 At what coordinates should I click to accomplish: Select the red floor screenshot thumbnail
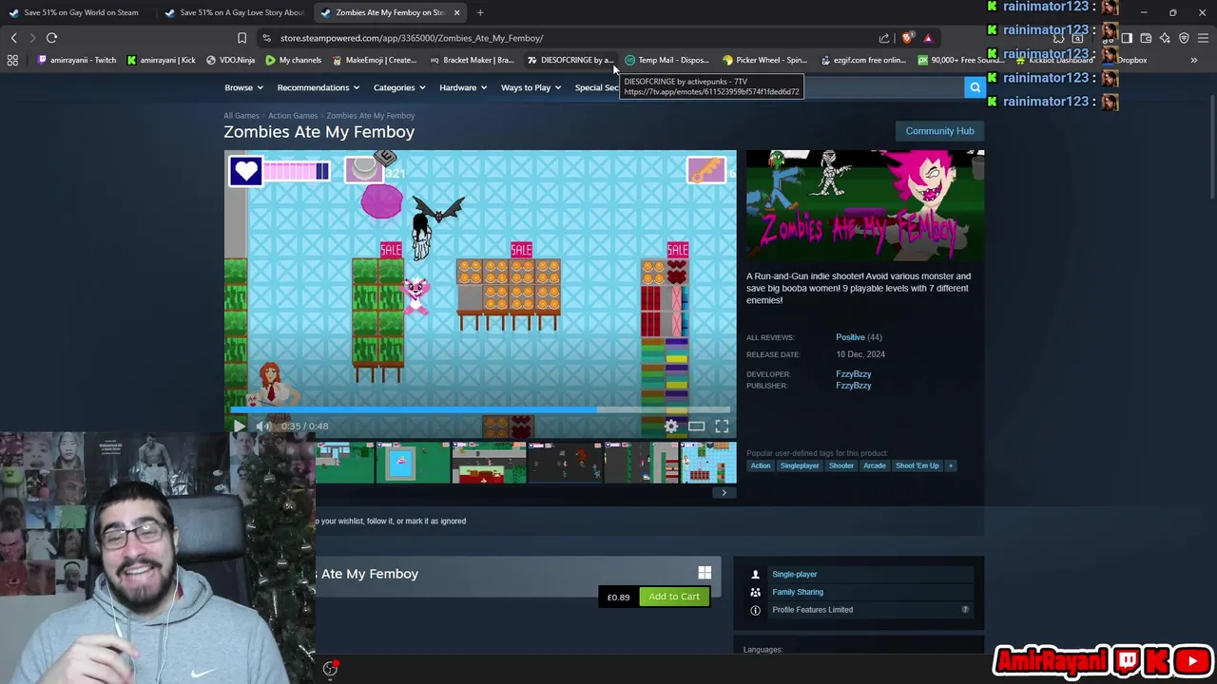point(489,463)
